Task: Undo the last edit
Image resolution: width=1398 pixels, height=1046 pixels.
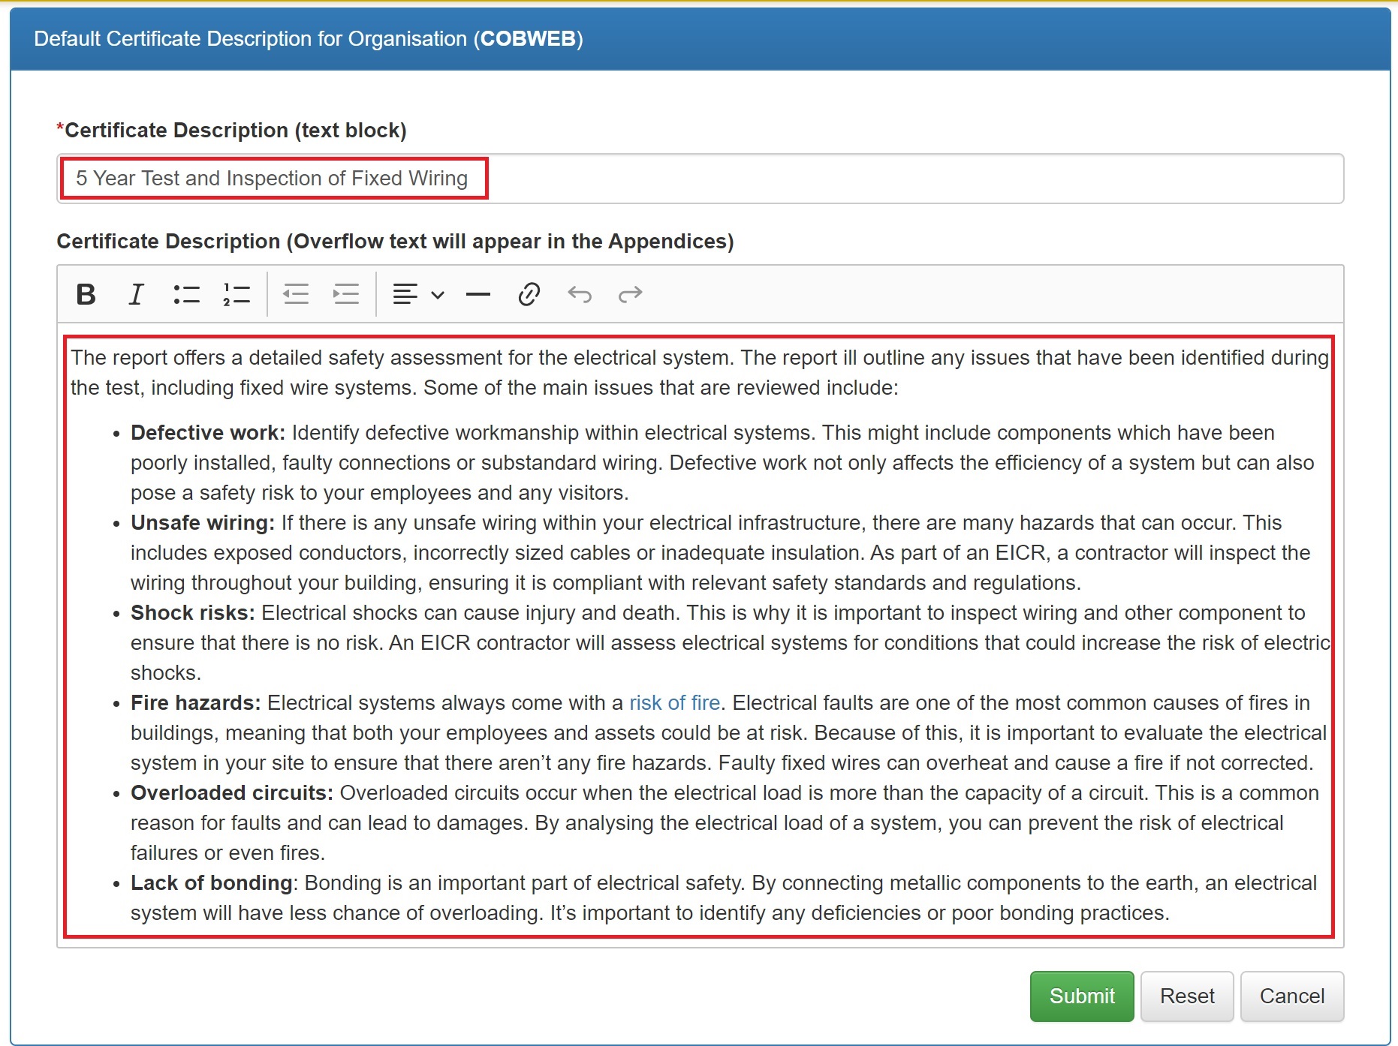Action: [580, 294]
